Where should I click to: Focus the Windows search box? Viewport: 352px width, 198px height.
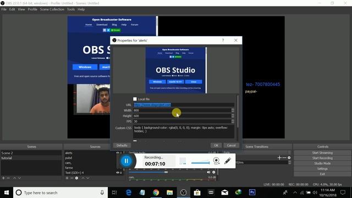pyautogui.click(x=61, y=193)
